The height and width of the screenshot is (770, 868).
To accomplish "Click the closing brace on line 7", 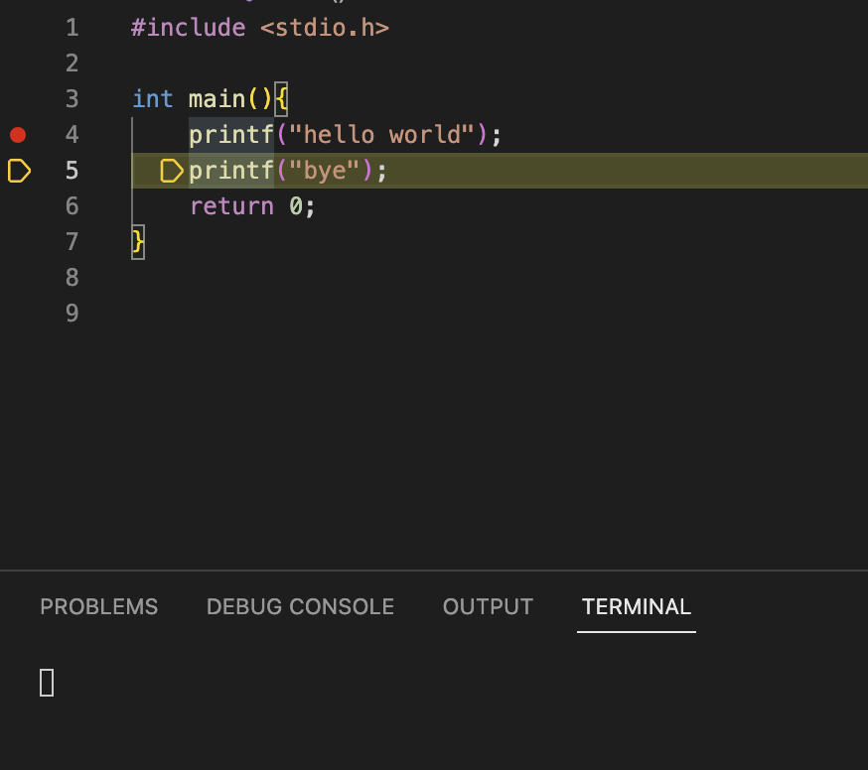I will pyautogui.click(x=138, y=242).
